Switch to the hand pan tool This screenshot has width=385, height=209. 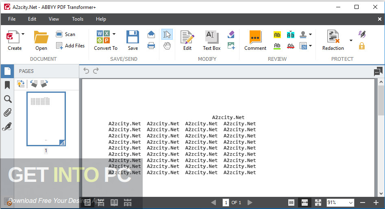(167, 45)
